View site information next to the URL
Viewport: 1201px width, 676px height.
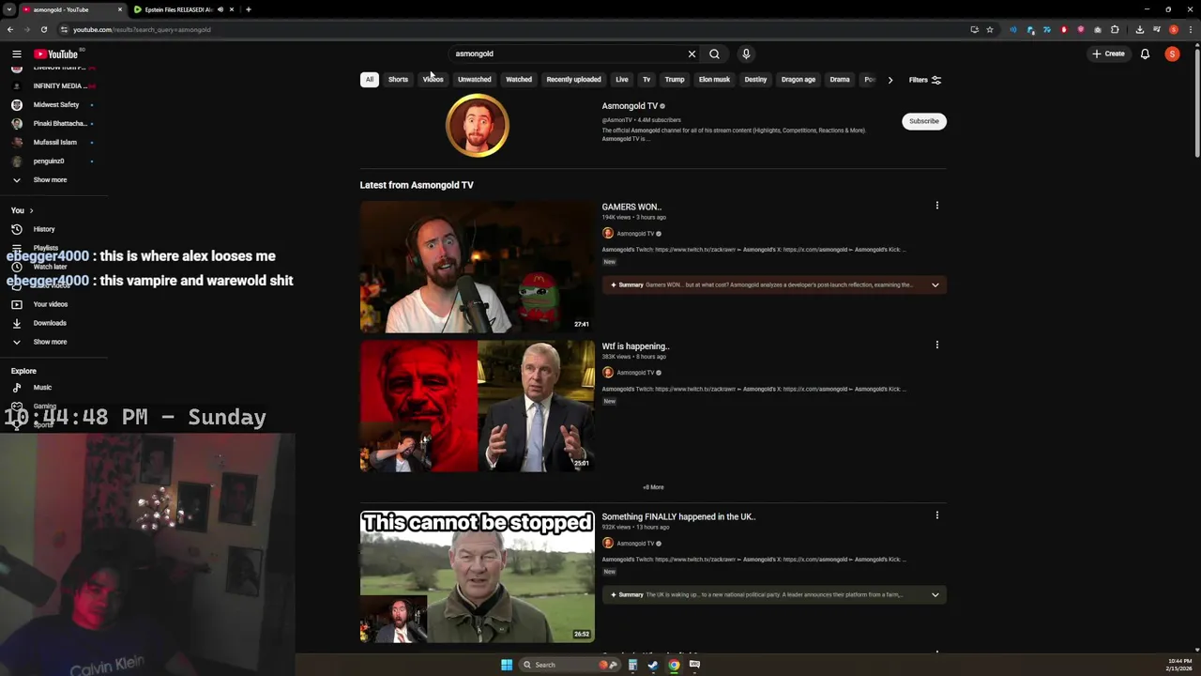(x=64, y=29)
